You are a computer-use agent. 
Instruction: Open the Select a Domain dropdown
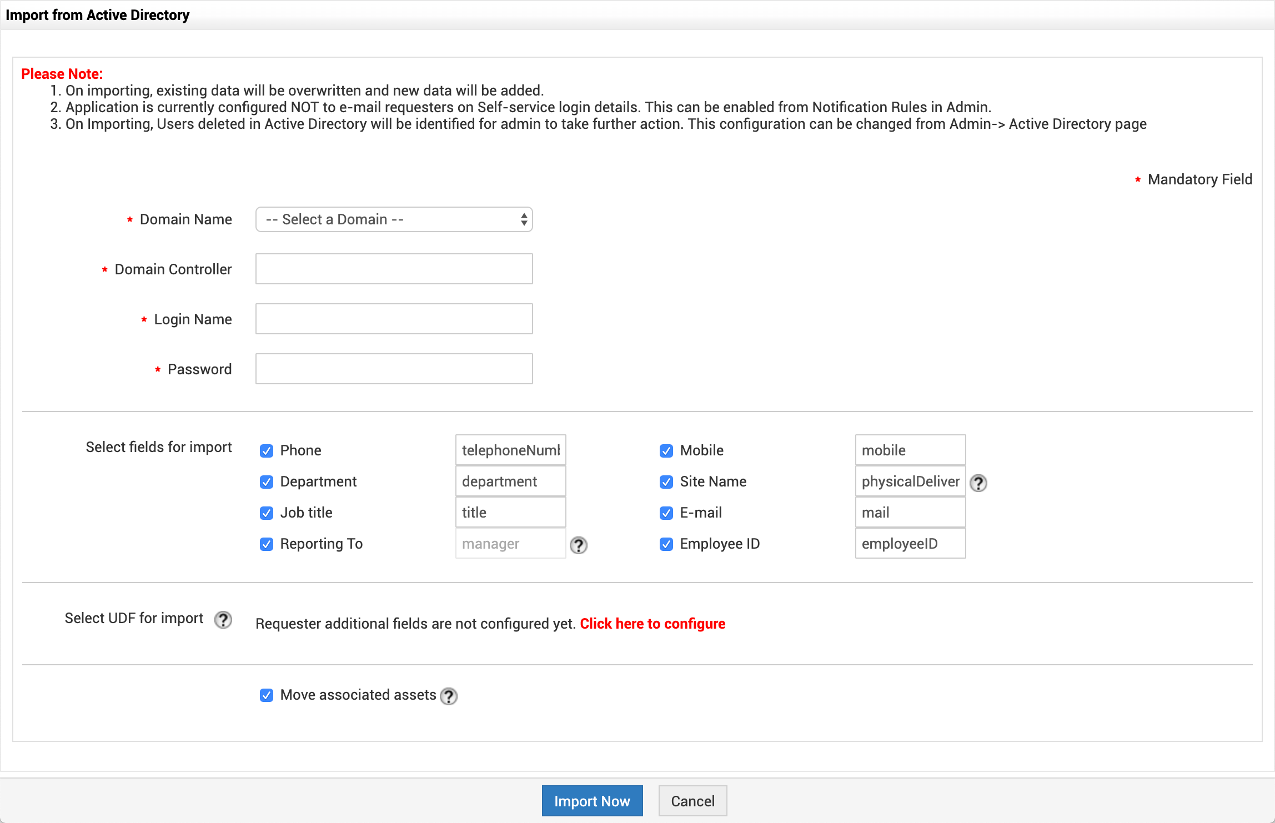394,220
